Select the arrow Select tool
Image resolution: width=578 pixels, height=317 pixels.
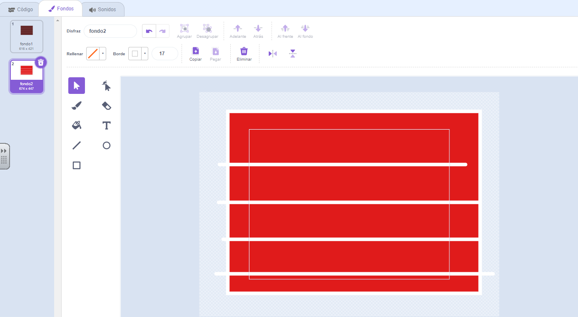77,86
